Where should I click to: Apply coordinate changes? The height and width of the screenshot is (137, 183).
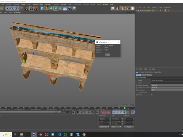point(129,127)
